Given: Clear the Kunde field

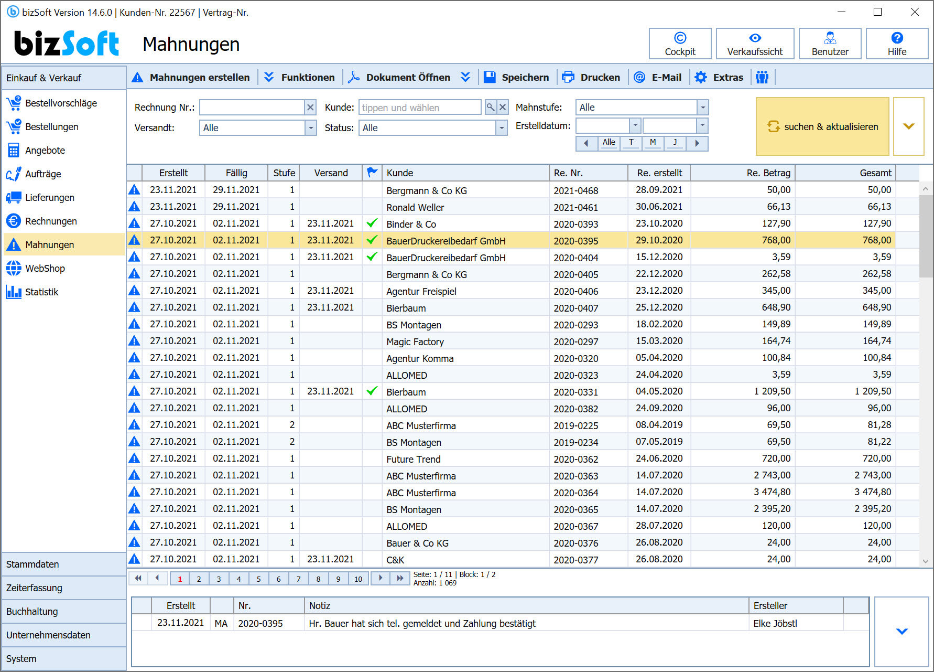Looking at the screenshot, I should click(503, 107).
